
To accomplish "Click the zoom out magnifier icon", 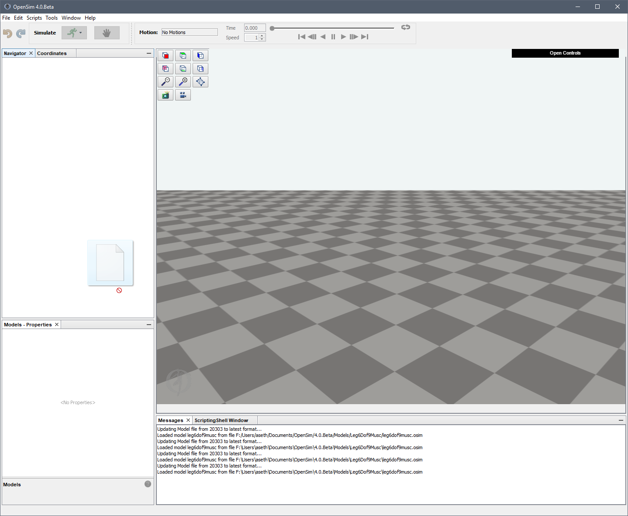I will (x=166, y=82).
